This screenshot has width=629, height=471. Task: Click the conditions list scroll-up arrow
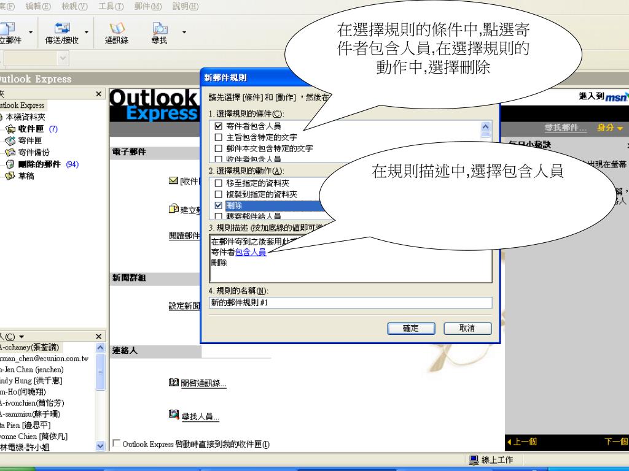485,126
